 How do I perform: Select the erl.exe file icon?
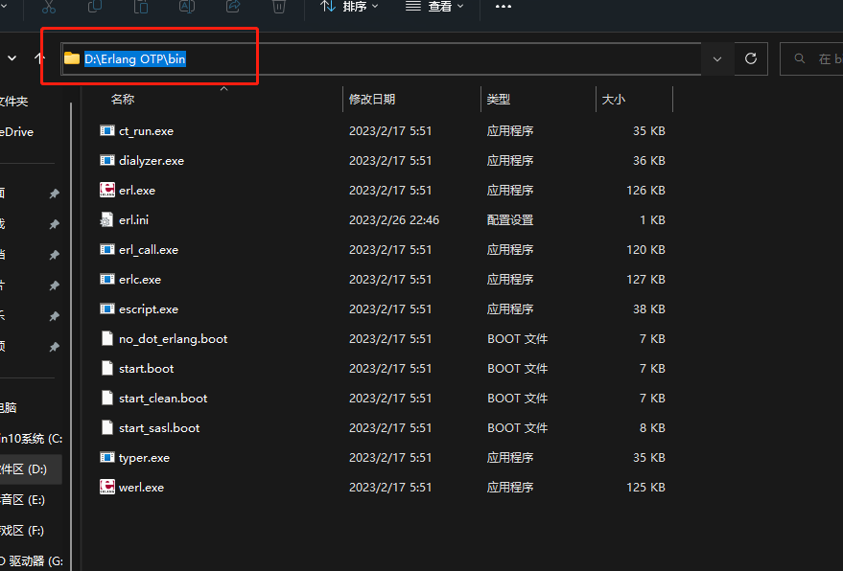click(x=107, y=190)
